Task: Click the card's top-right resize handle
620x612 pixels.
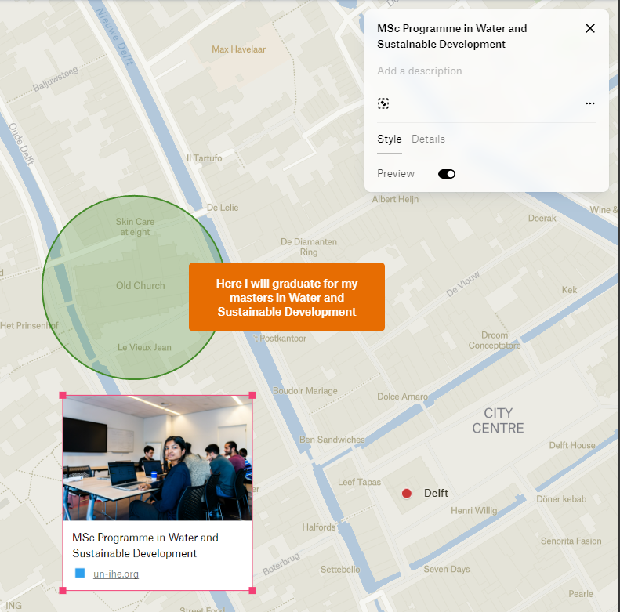Action: coord(252,396)
